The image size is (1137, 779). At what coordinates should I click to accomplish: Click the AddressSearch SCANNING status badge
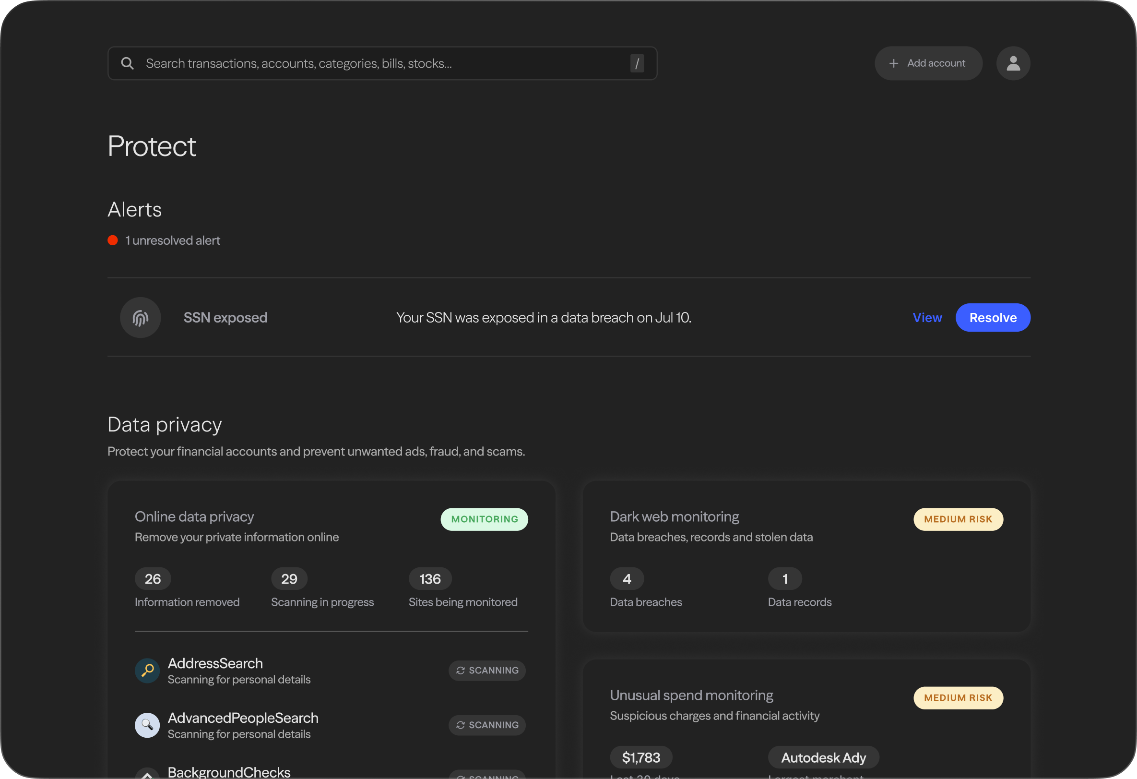(x=487, y=671)
